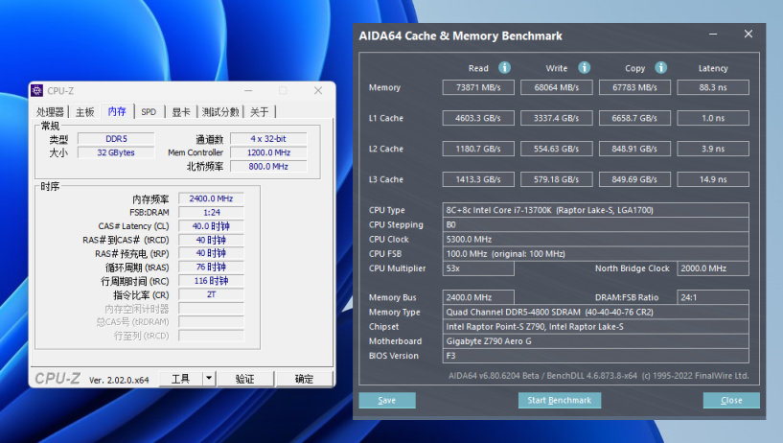The width and height of the screenshot is (783, 443).
Task: Open the 关于 tab in CPU-Z
Action: pyautogui.click(x=259, y=112)
